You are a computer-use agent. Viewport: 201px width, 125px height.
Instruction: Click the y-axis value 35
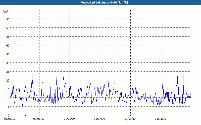[8, 54]
